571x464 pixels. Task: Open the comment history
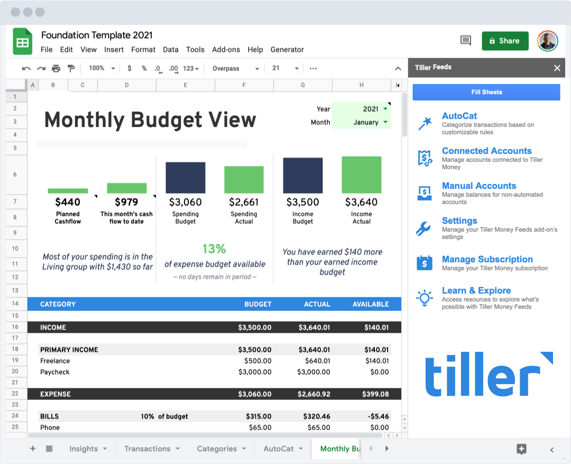tap(466, 40)
